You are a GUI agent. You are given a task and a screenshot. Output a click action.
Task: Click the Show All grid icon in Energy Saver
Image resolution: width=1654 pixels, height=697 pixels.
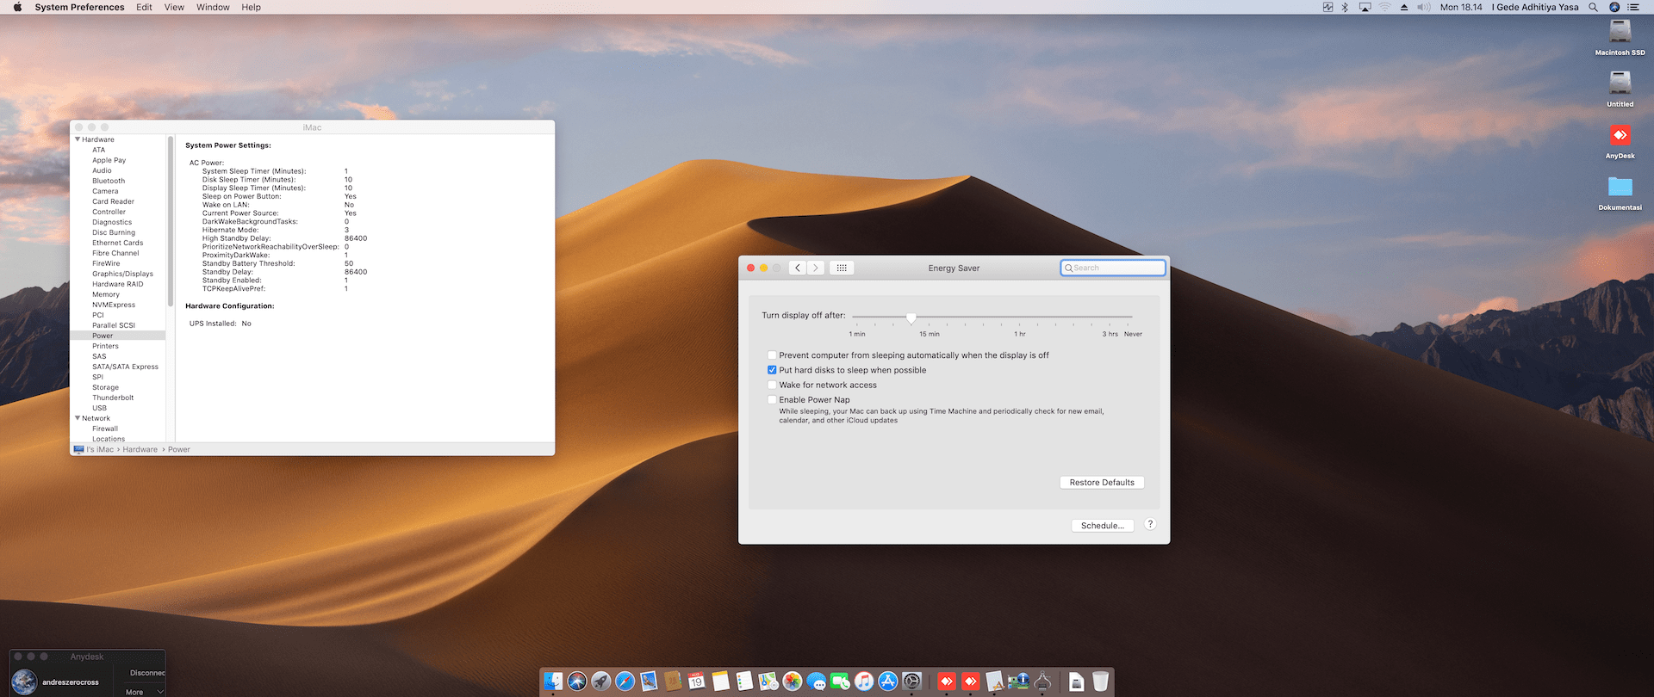click(842, 268)
